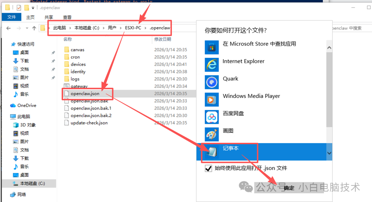
Task: Click properties icon in title bar toolbar
Action: [x=19, y=8]
